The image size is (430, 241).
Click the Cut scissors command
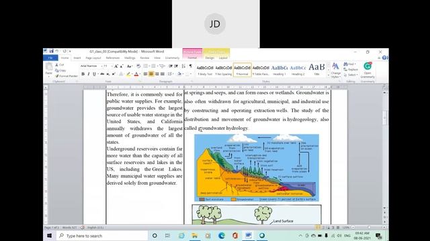60,65
